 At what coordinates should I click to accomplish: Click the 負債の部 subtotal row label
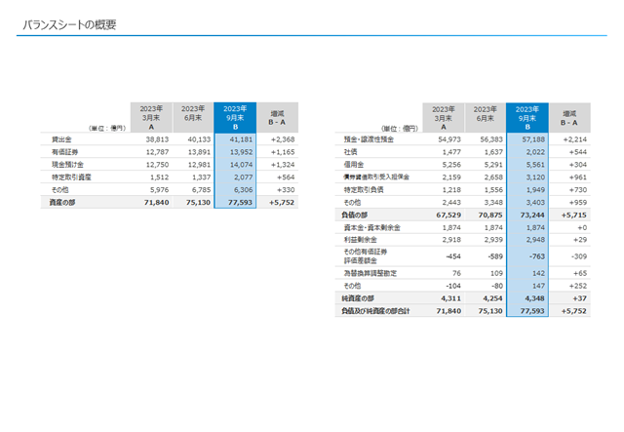click(x=354, y=215)
